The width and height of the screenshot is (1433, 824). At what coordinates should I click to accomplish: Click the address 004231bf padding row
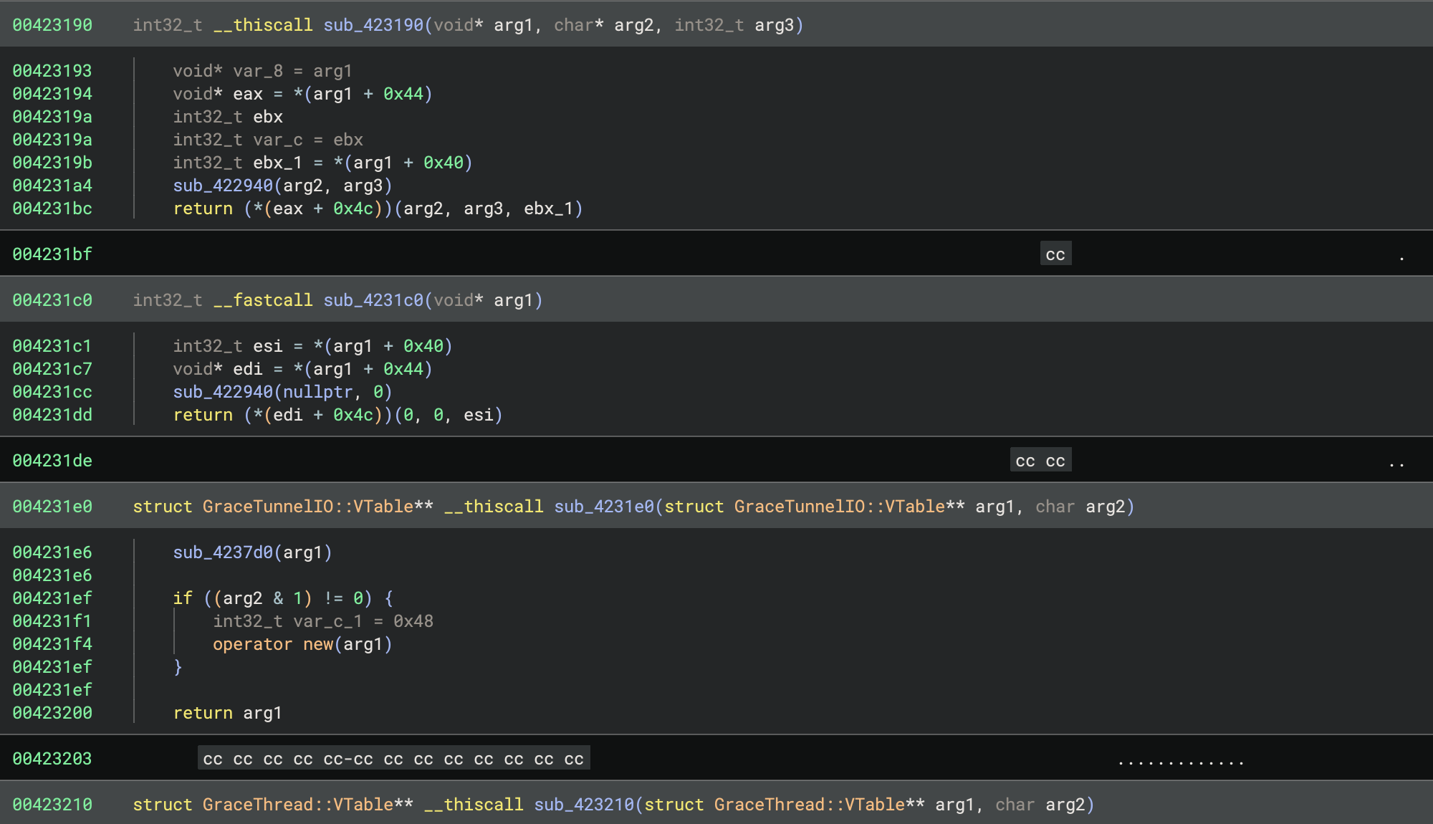[x=52, y=254]
